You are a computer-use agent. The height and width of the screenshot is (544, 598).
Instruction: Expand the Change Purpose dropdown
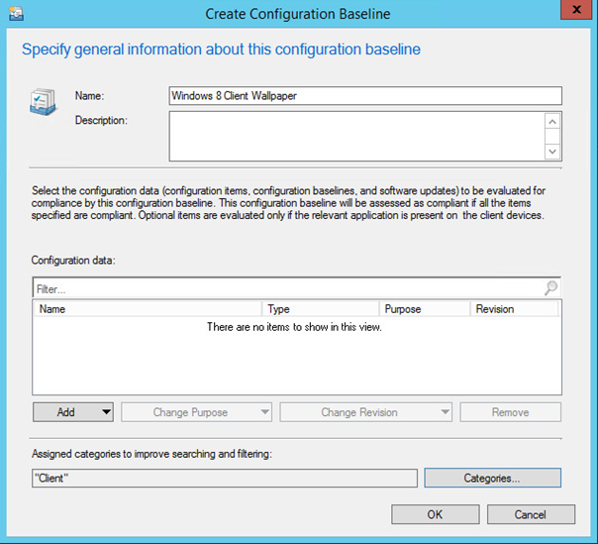[x=197, y=412]
